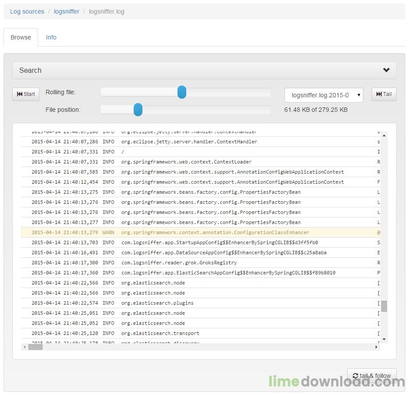
Task: Click the Start button to jump to beginning
Action: 26,94
